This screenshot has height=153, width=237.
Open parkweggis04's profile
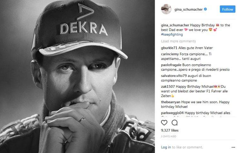point(172,113)
